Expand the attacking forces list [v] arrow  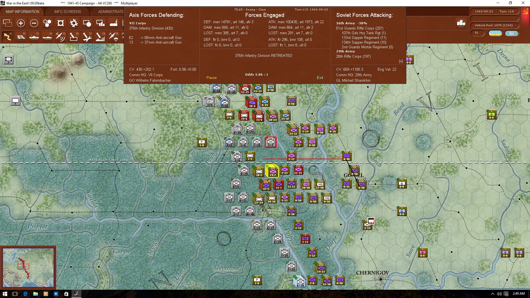[401, 61]
